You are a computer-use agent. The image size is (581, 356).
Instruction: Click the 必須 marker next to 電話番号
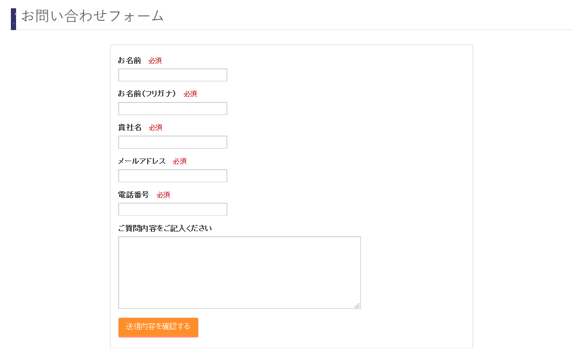click(x=163, y=195)
